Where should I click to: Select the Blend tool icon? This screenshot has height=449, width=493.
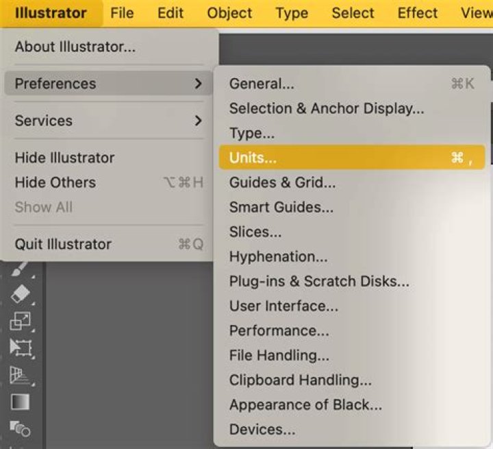point(20,428)
